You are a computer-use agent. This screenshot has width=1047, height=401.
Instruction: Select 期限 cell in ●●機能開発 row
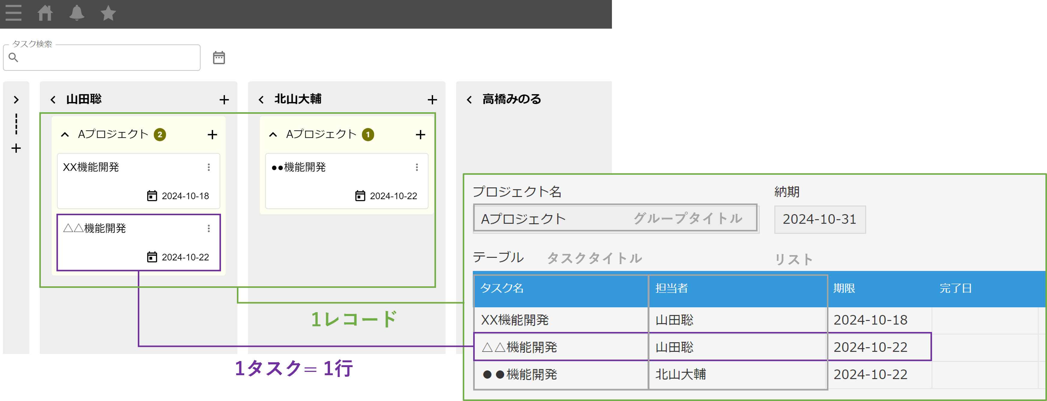tap(880, 374)
